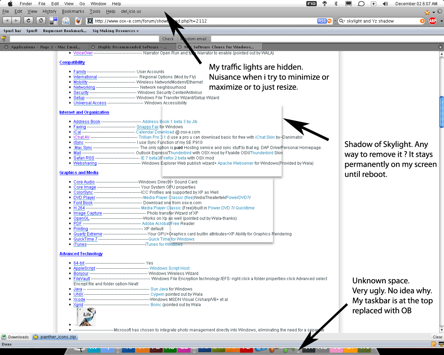Follow the Windows Script Host link
The height and width of the screenshot is (355, 444).
(170, 268)
